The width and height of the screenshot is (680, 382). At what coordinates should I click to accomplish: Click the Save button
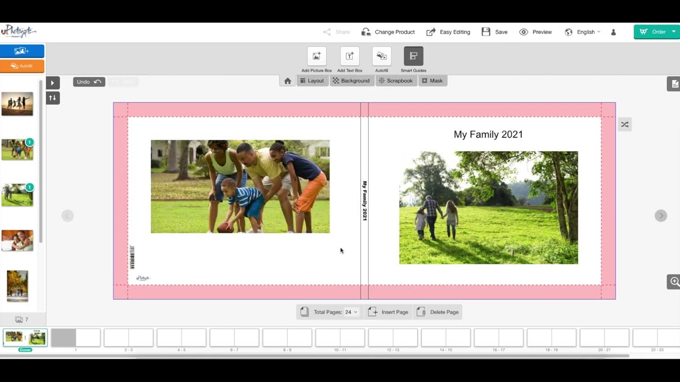click(x=495, y=32)
